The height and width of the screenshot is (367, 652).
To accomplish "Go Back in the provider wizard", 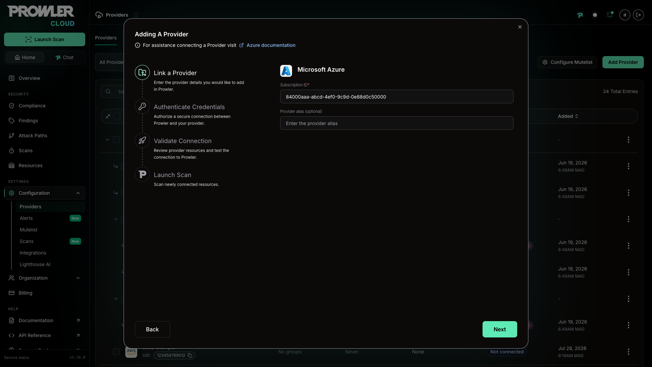I will (152, 329).
